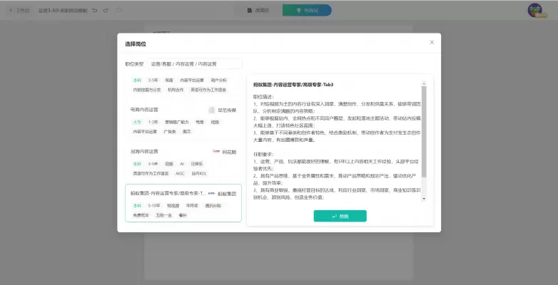Screen dimensions: 558x285
Task: Click the 替换 button
Action: tap(340, 216)
